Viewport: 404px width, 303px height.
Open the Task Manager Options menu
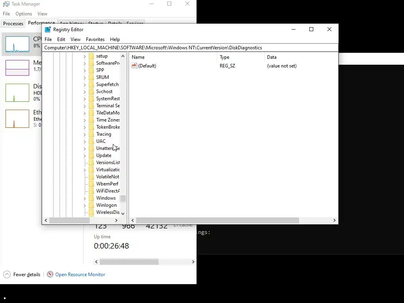(x=24, y=14)
